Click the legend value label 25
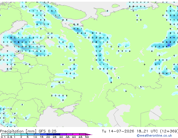The image size is (178, 138). (54, 137)
